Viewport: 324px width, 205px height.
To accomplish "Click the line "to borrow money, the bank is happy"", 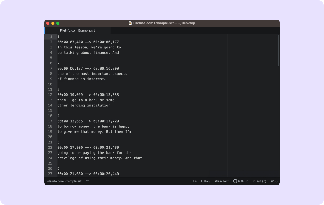I will point(93,126).
